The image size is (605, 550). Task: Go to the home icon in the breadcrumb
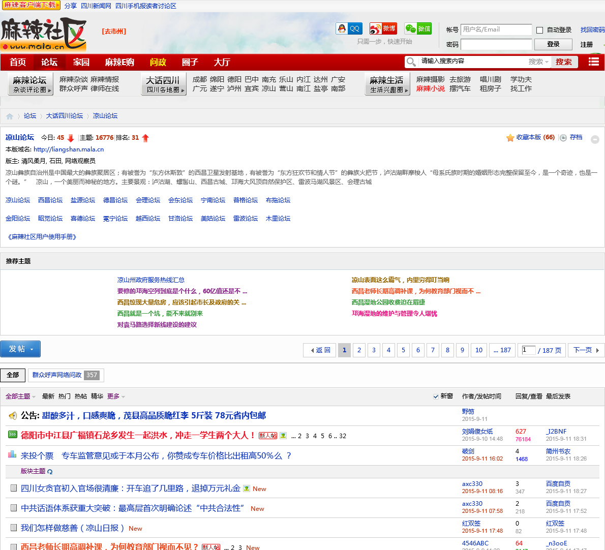[x=10, y=116]
